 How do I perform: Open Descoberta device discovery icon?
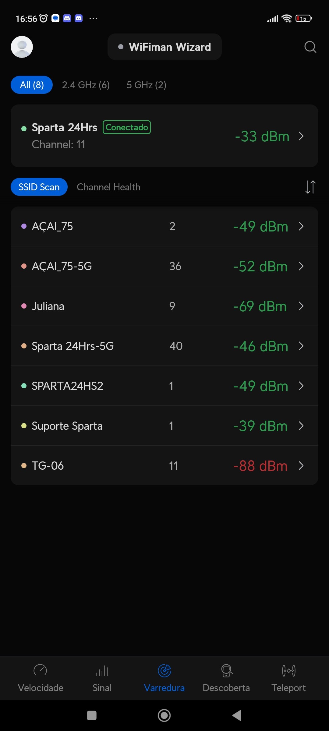[226, 671]
